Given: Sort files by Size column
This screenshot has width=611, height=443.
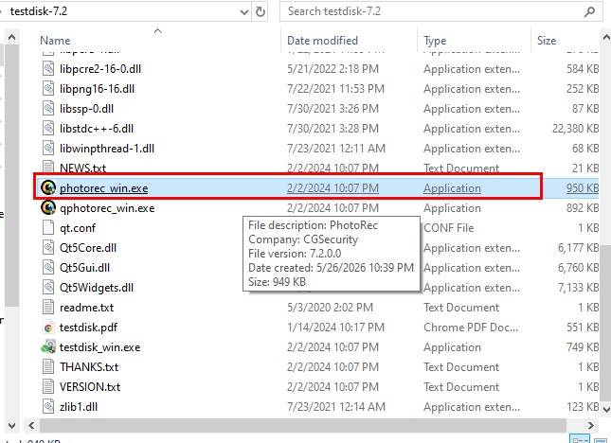Looking at the screenshot, I should (547, 41).
